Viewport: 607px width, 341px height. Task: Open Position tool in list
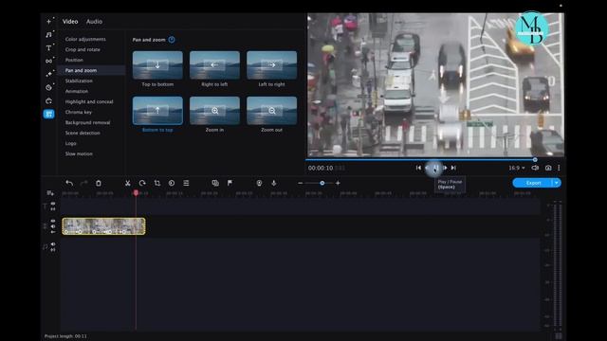(74, 60)
